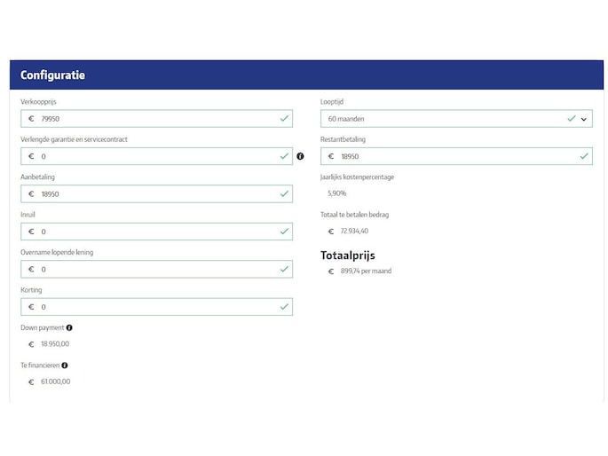Open the '60 maanden' duration selector
608x456 pixels.
coord(444,119)
